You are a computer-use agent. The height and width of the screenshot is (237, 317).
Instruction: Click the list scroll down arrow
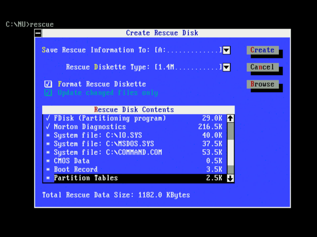point(230,178)
